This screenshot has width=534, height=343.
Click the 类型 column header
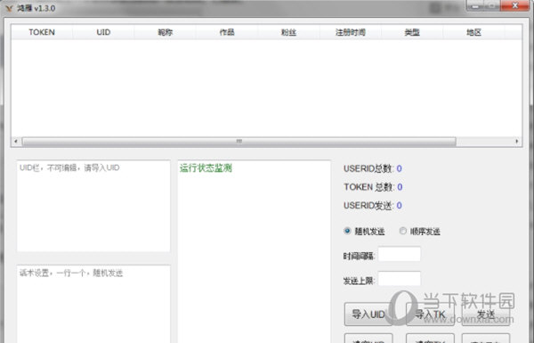[x=412, y=32]
